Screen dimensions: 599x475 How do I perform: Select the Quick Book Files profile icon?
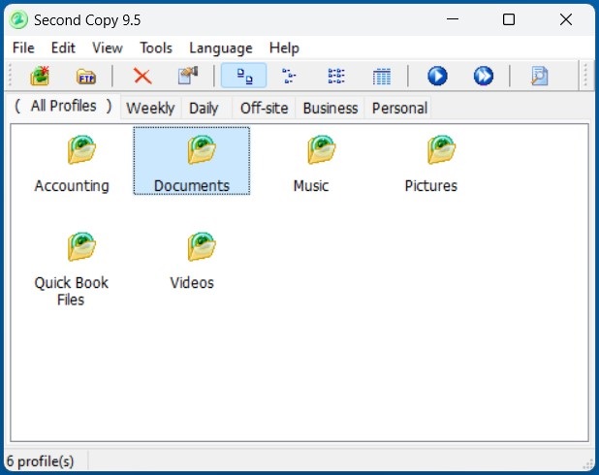coord(81,246)
